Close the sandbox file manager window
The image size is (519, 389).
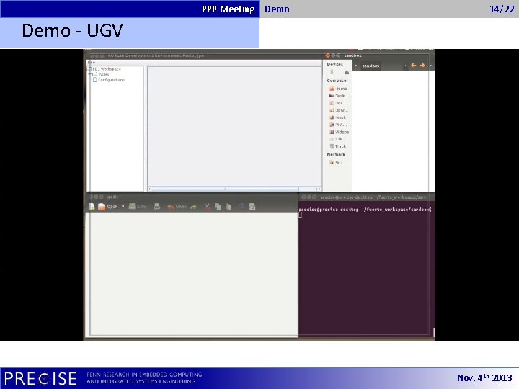point(328,55)
